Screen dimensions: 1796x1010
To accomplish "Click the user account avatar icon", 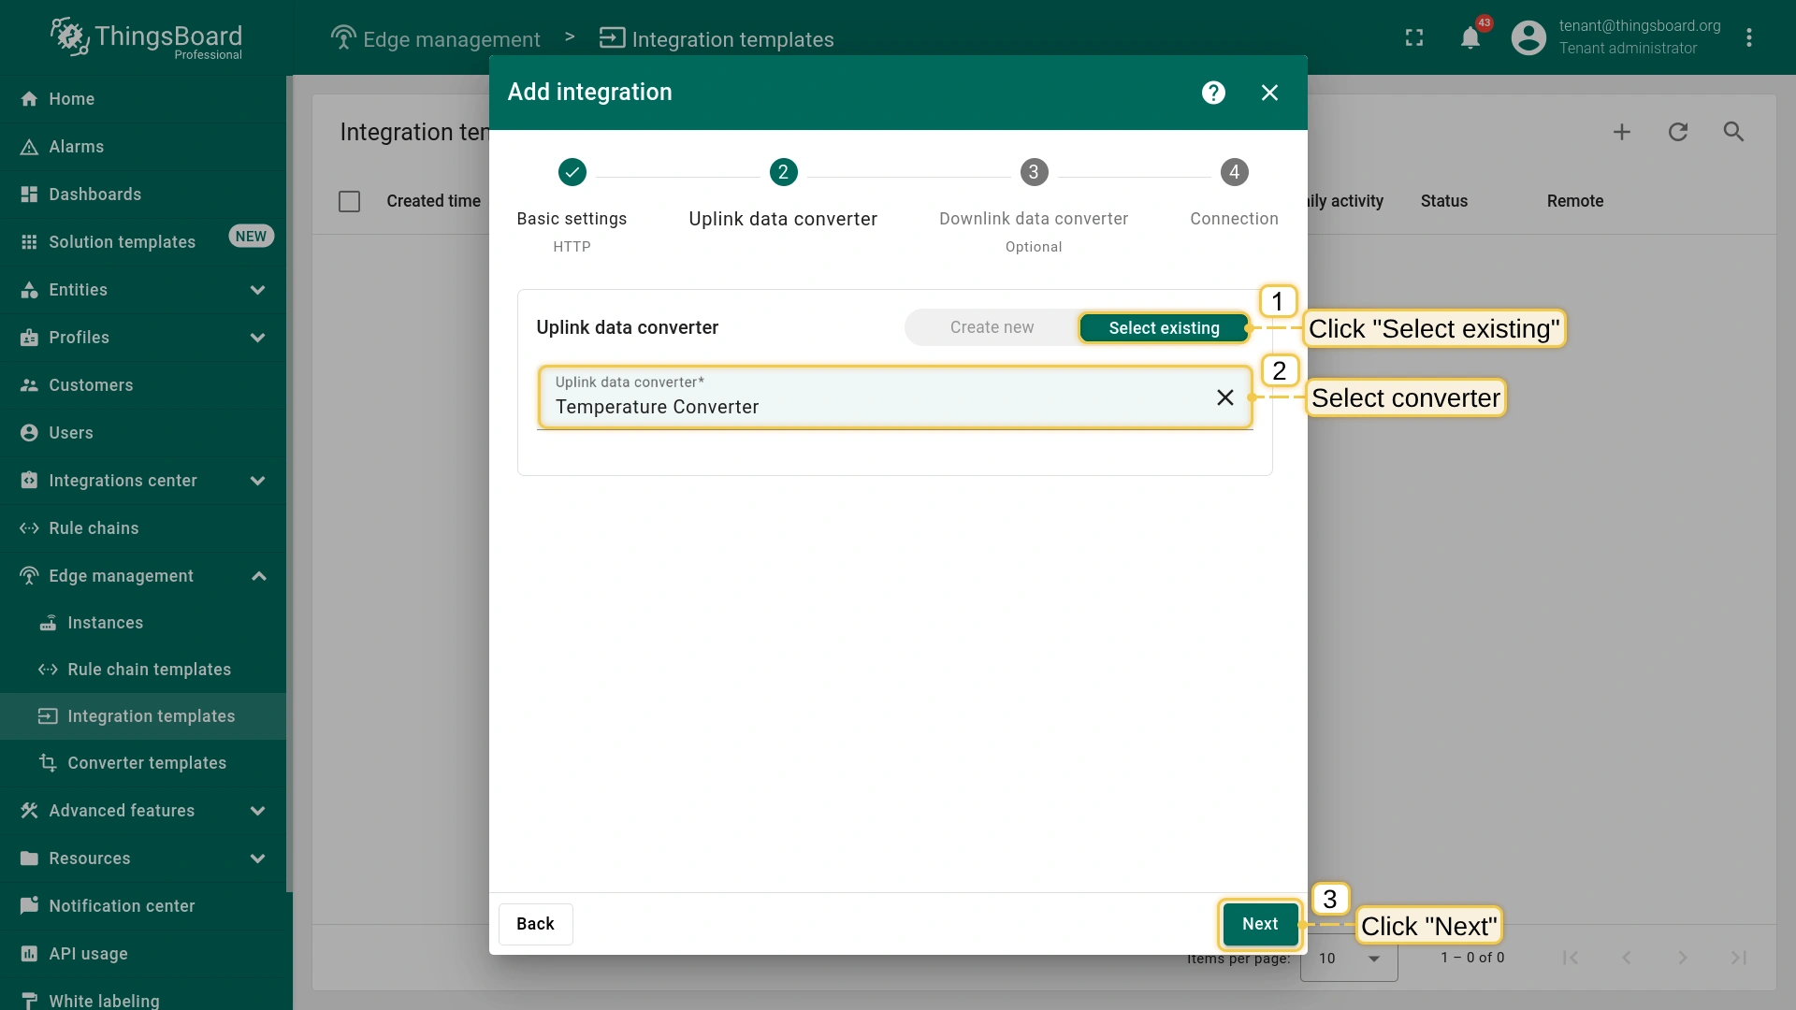I will coord(1528,38).
